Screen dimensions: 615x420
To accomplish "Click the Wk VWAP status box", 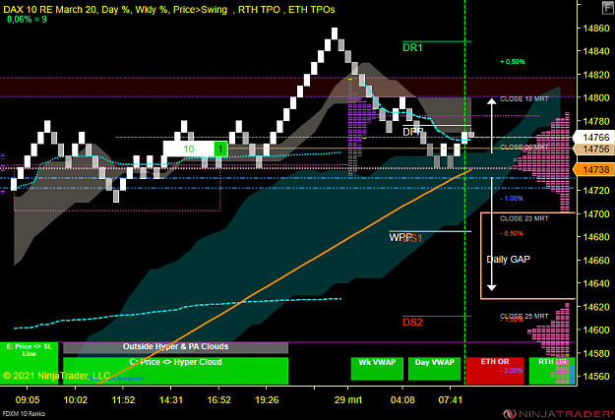I will (377, 368).
